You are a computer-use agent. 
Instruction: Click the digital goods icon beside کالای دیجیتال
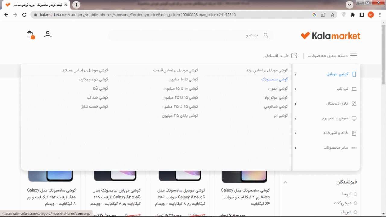coord(354,103)
